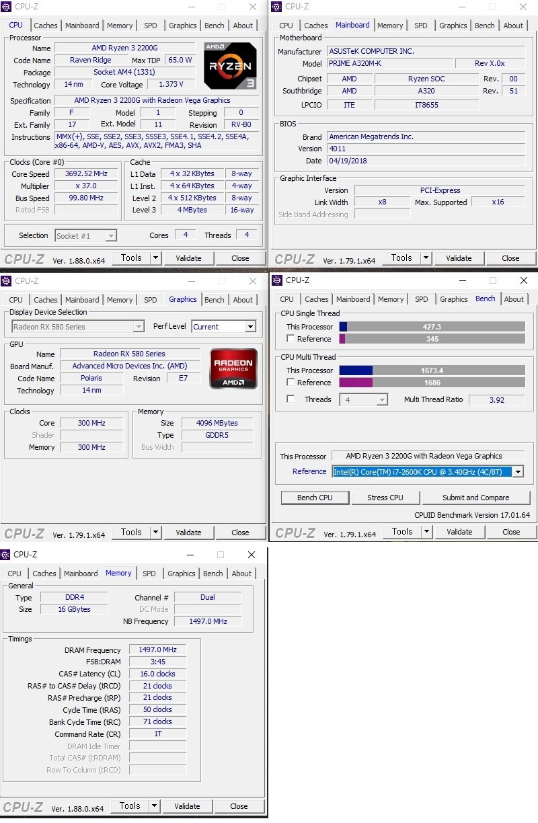Select the CAS# Latency value 16.0 clocks
Screen dimensions: 538x823
pos(157,674)
